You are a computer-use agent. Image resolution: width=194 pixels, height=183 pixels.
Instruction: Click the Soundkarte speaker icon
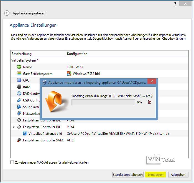[19, 107]
